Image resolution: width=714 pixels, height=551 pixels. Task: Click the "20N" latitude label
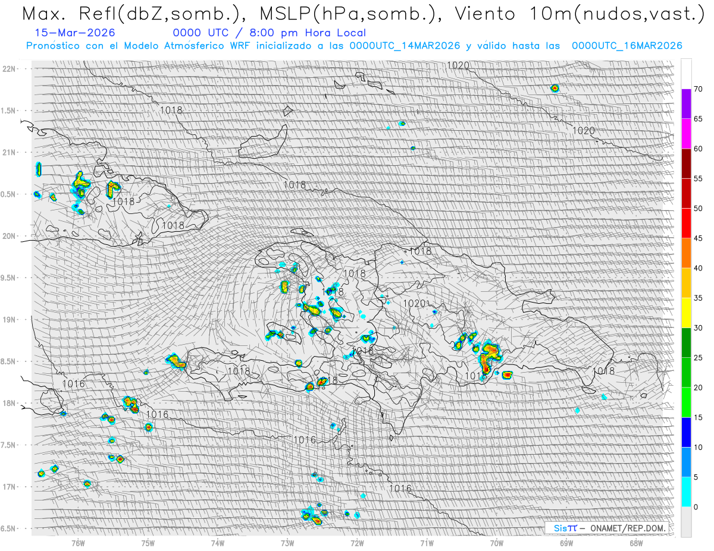click(10, 236)
